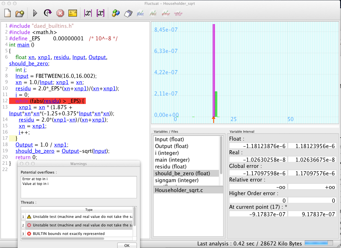Click the absolute value |x| icon
Image resolution: width=341 pixels, height=248 pixels.
[x=88, y=13]
